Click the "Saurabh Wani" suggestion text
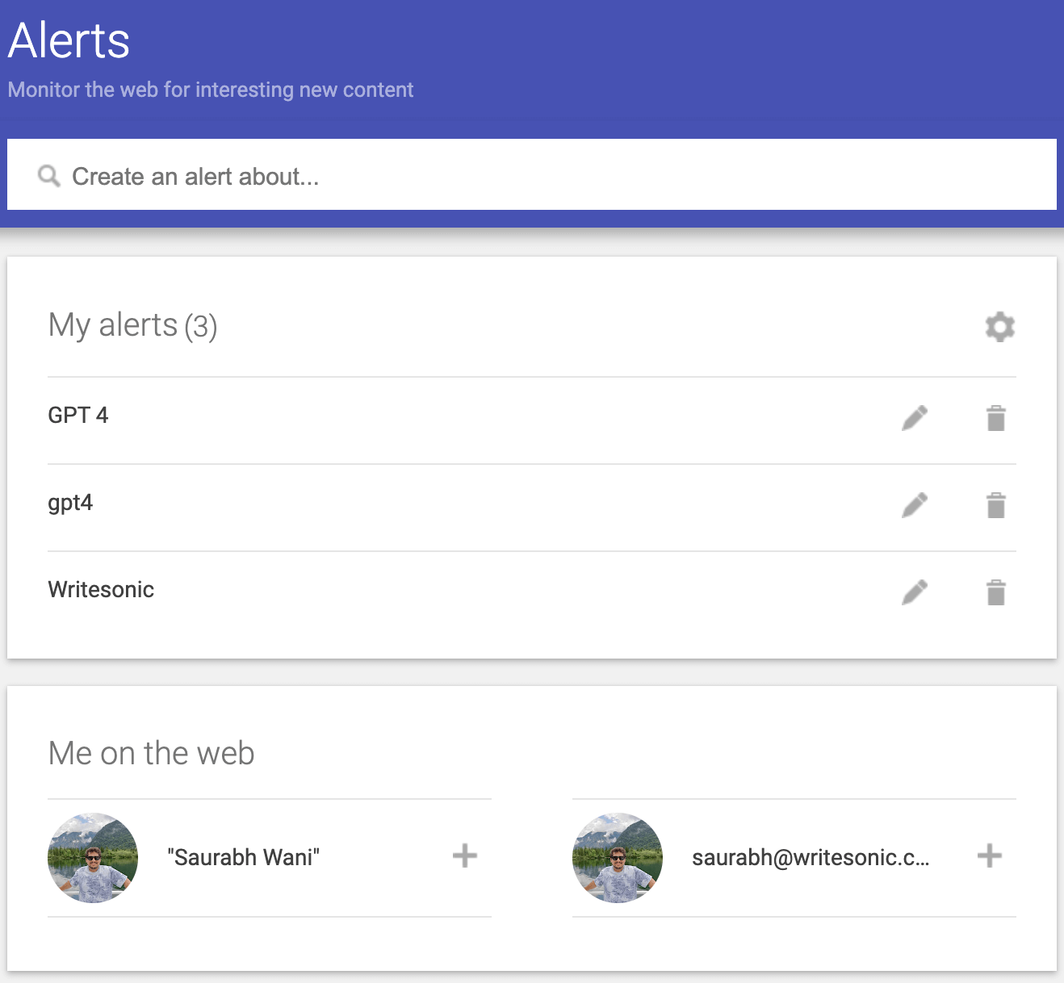Viewport: 1064px width, 983px height. (243, 857)
